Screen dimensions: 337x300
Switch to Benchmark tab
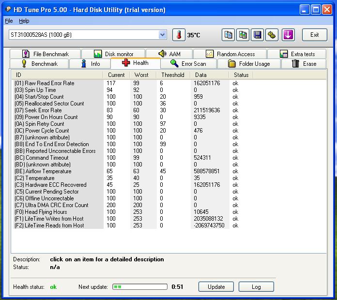pyautogui.click(x=39, y=63)
